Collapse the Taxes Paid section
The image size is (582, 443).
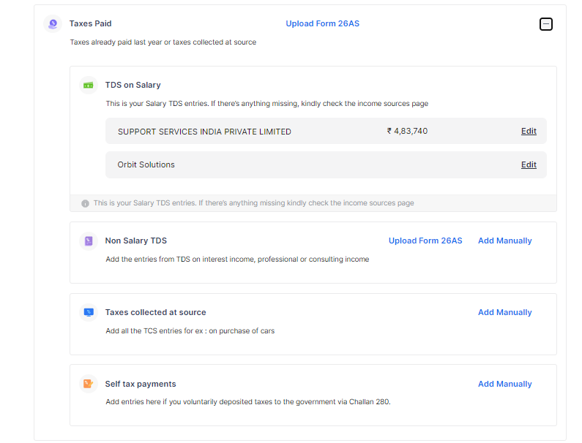click(545, 24)
